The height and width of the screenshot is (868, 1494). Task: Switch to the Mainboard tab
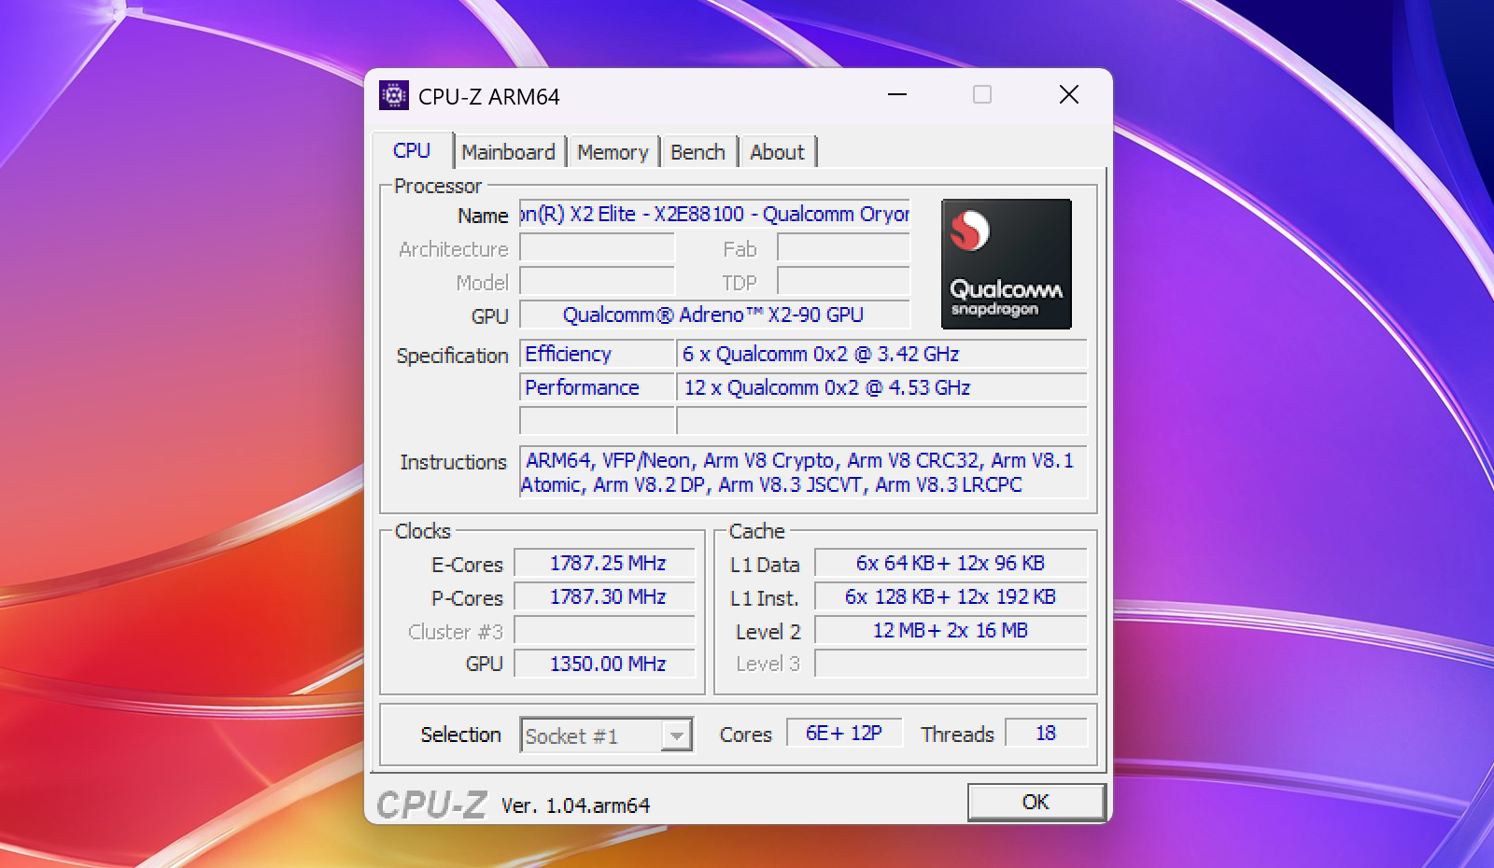click(509, 152)
